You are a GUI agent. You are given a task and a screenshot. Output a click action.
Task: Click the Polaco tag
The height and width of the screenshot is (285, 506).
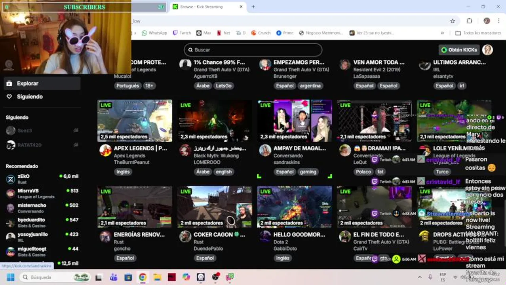pyautogui.click(x=363, y=172)
